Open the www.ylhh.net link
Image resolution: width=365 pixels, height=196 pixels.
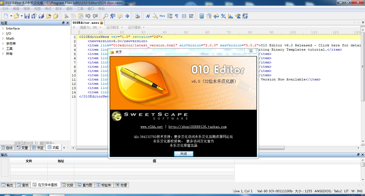point(152,127)
